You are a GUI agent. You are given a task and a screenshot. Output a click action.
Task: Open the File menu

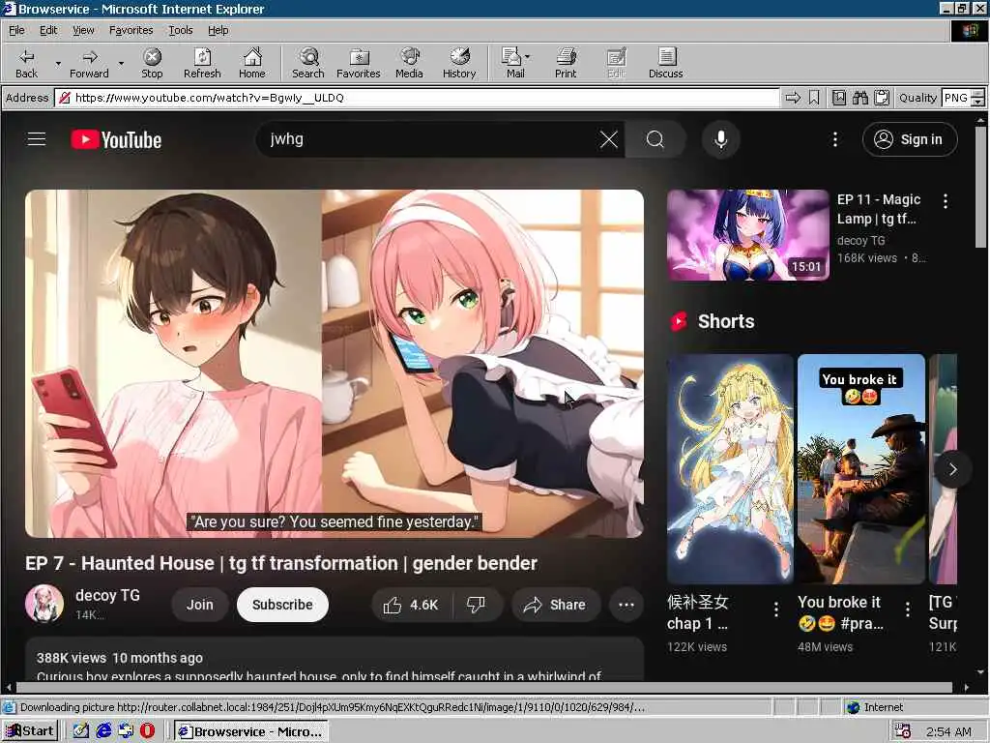(x=16, y=30)
